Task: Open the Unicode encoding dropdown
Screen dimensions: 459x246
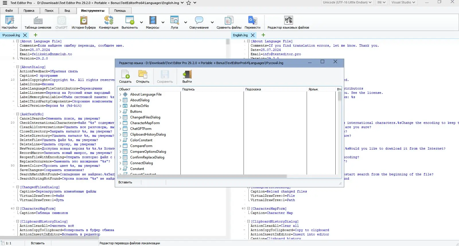Action: (347, 2)
